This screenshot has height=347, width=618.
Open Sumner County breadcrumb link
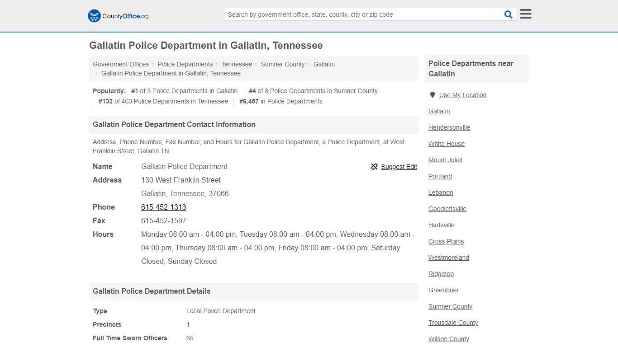point(283,64)
